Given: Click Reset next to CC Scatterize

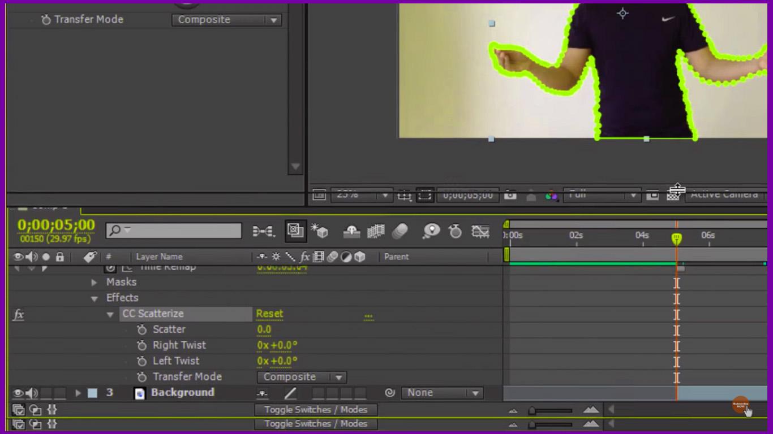Looking at the screenshot, I should [269, 314].
